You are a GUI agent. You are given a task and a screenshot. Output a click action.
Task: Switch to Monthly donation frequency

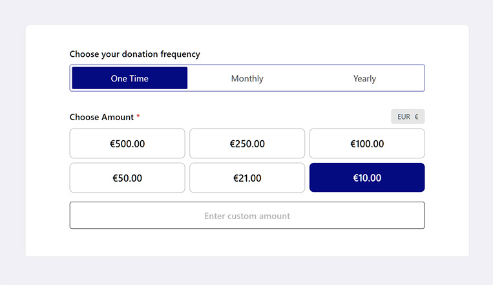point(247,78)
